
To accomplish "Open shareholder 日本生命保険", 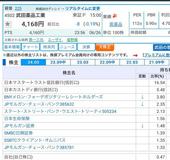I will click(x=17, y=119).
